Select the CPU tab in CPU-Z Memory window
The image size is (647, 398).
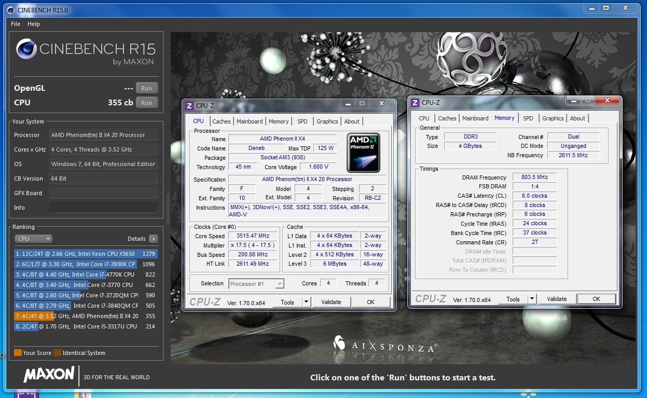[x=424, y=118]
